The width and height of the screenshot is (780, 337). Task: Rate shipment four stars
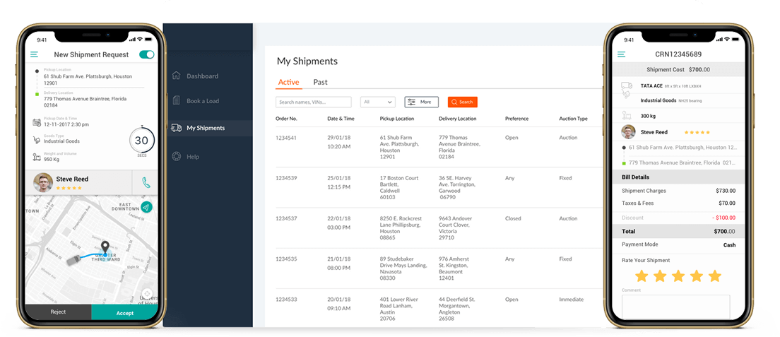point(697,276)
